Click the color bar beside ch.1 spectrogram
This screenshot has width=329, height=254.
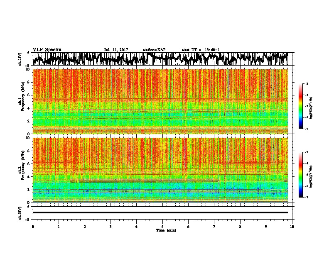tap(301, 106)
